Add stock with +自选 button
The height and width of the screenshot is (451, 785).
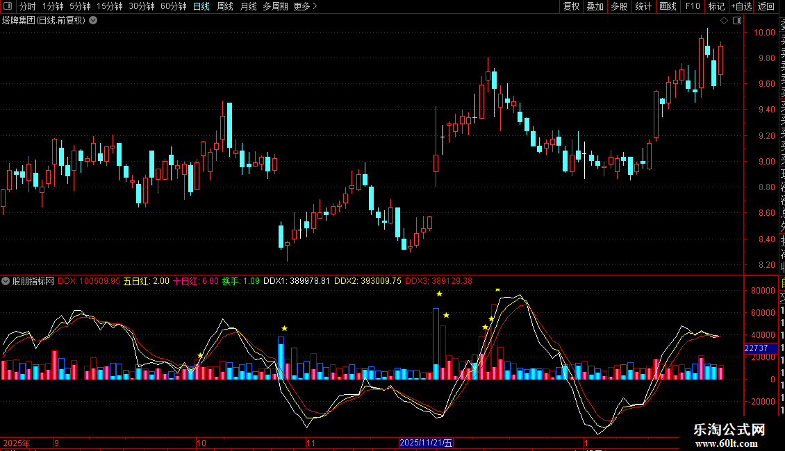click(x=741, y=6)
